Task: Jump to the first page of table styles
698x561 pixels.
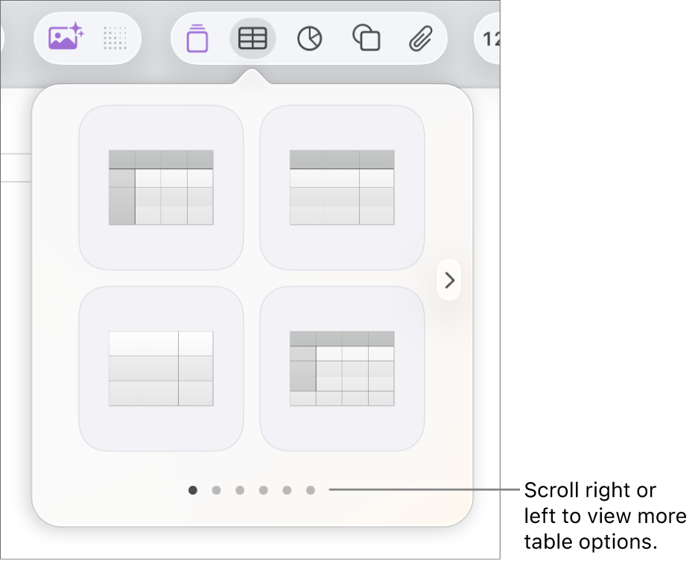Action: tap(194, 490)
